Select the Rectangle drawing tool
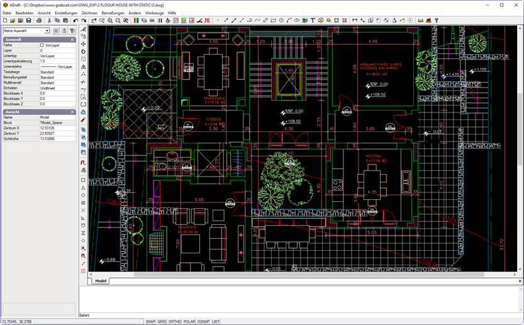Image resolution: width=524 pixels, height=325 pixels. [x=273, y=21]
